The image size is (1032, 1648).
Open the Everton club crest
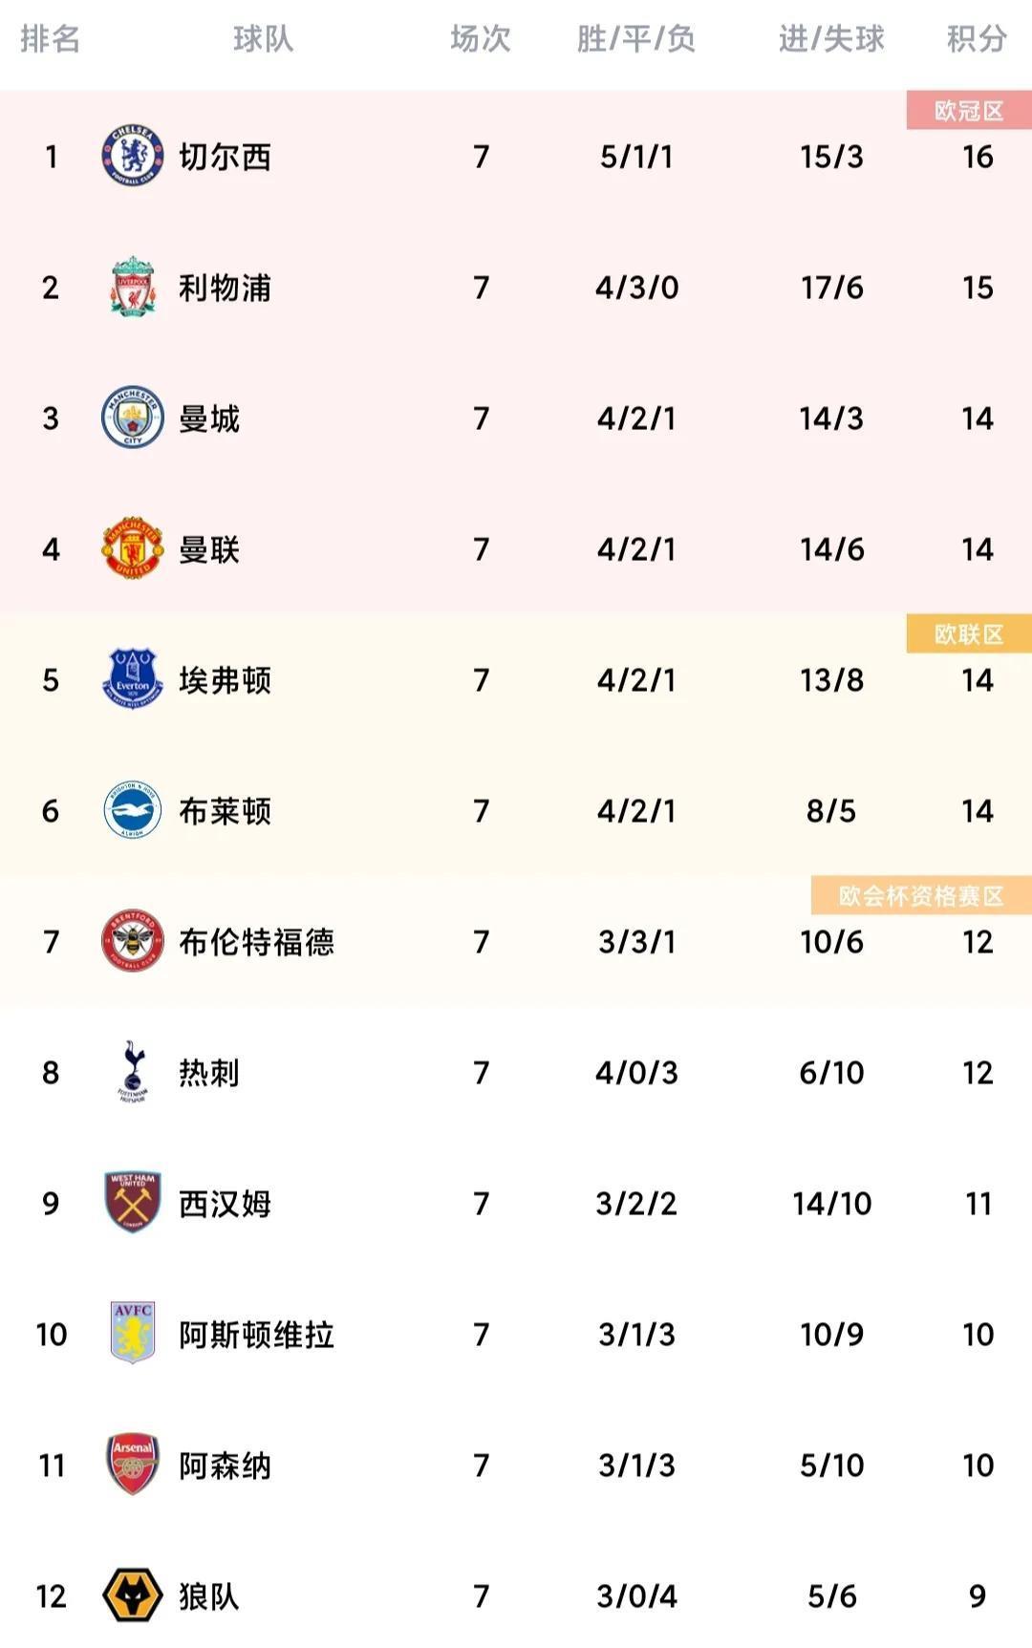pyautogui.click(x=133, y=679)
